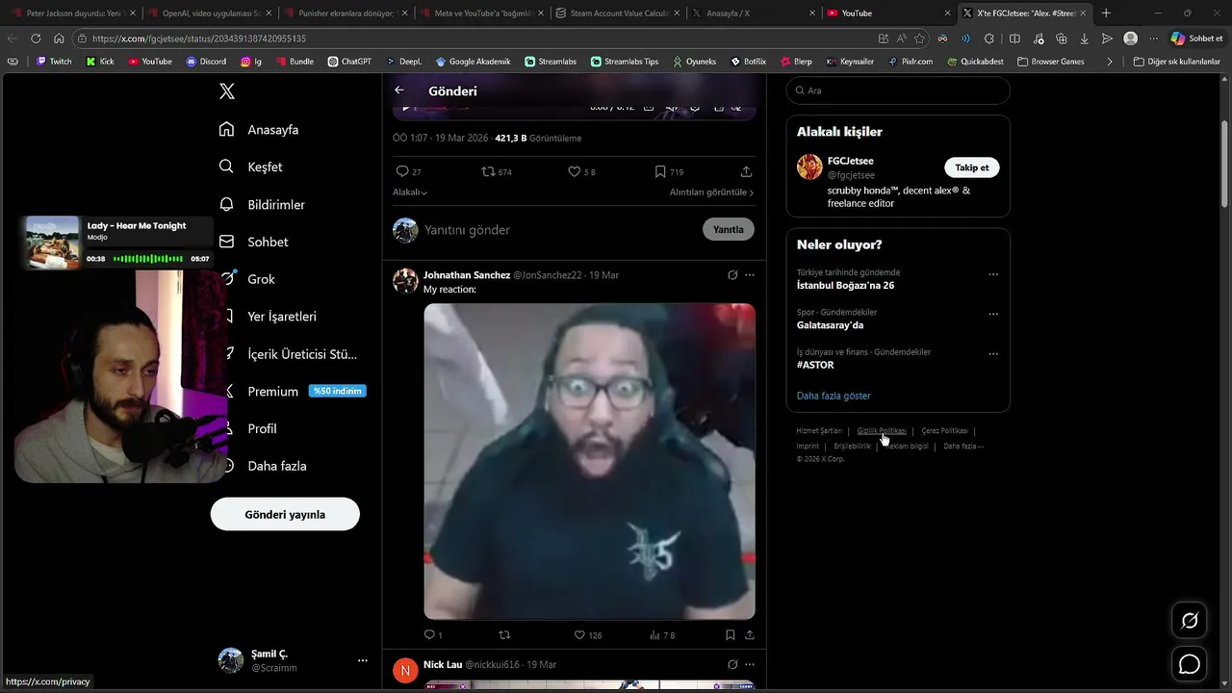Viewport: 1232px width, 693px height.
Task: Open the Gizlilik Politikası footer link
Action: point(882,431)
